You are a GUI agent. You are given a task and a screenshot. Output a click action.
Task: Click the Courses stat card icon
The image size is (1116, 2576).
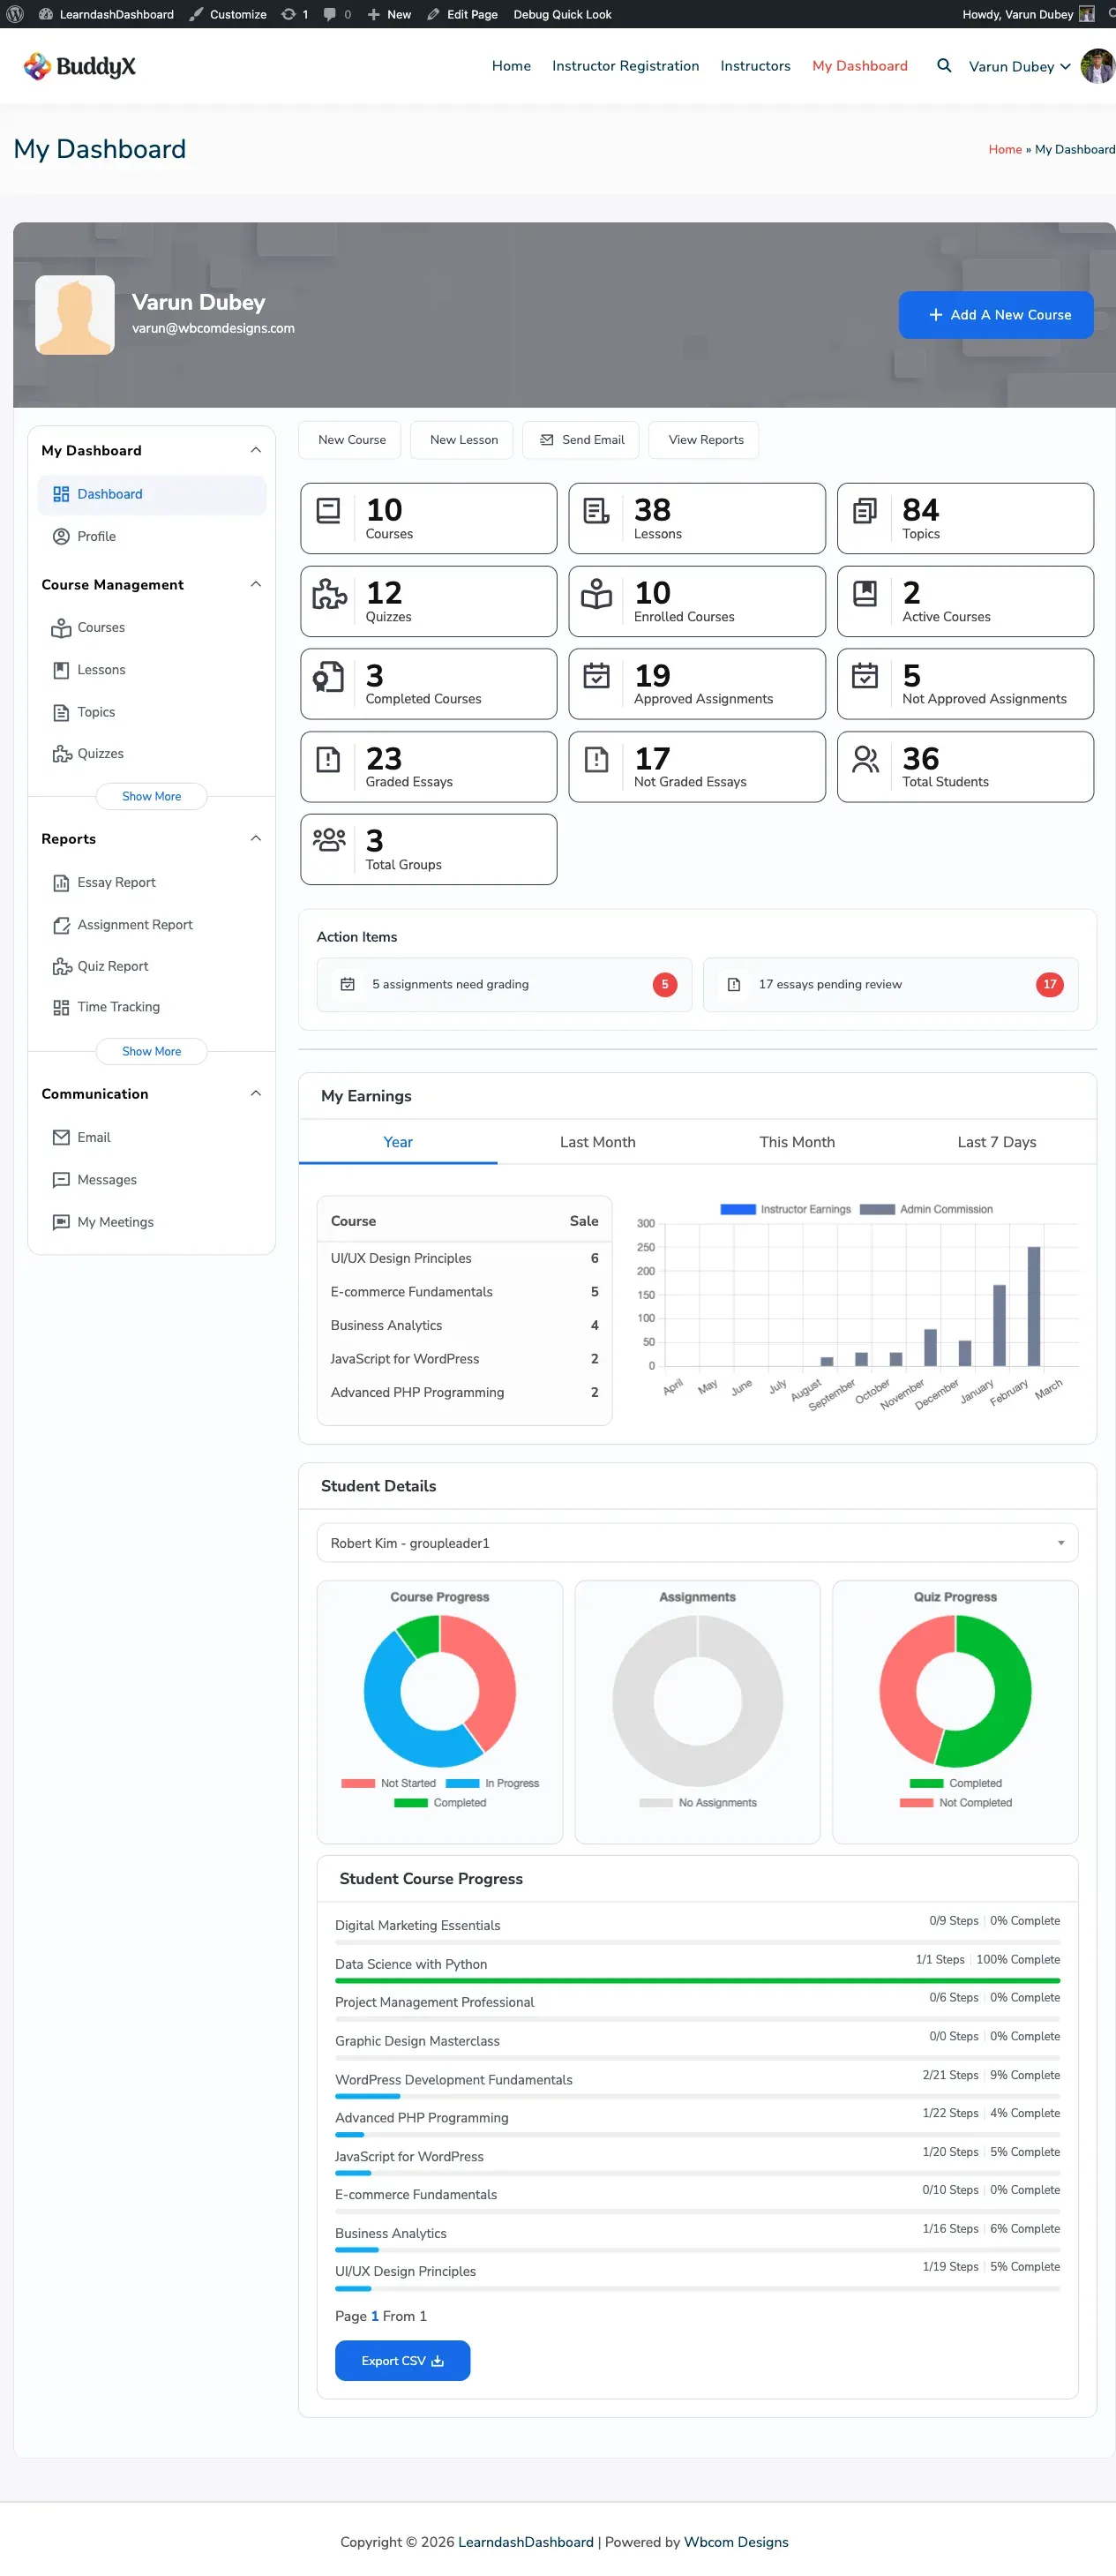coord(328,511)
